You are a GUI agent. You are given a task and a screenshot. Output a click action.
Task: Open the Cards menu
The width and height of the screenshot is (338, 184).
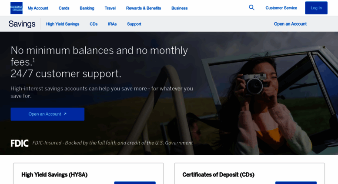pos(64,8)
